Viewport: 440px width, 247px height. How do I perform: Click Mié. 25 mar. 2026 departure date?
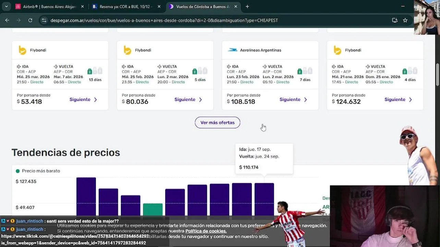[x=33, y=77]
